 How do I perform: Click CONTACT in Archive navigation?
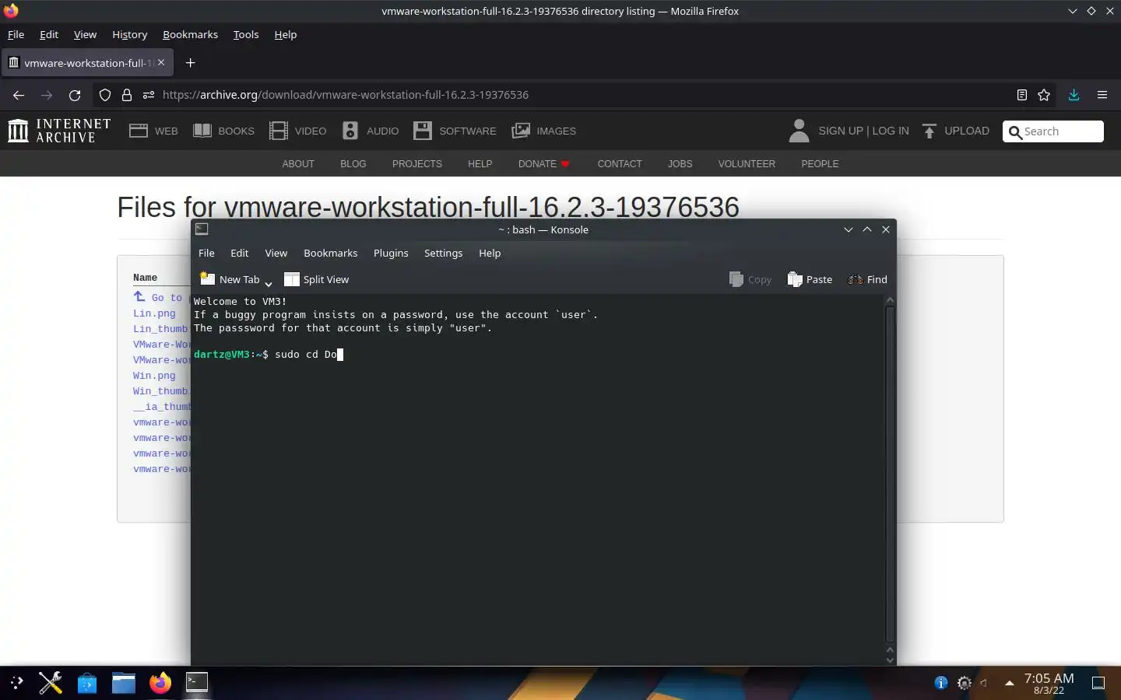tap(620, 164)
